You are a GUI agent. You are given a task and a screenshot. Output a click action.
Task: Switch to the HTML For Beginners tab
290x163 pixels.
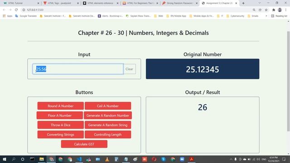[x=140, y=3]
